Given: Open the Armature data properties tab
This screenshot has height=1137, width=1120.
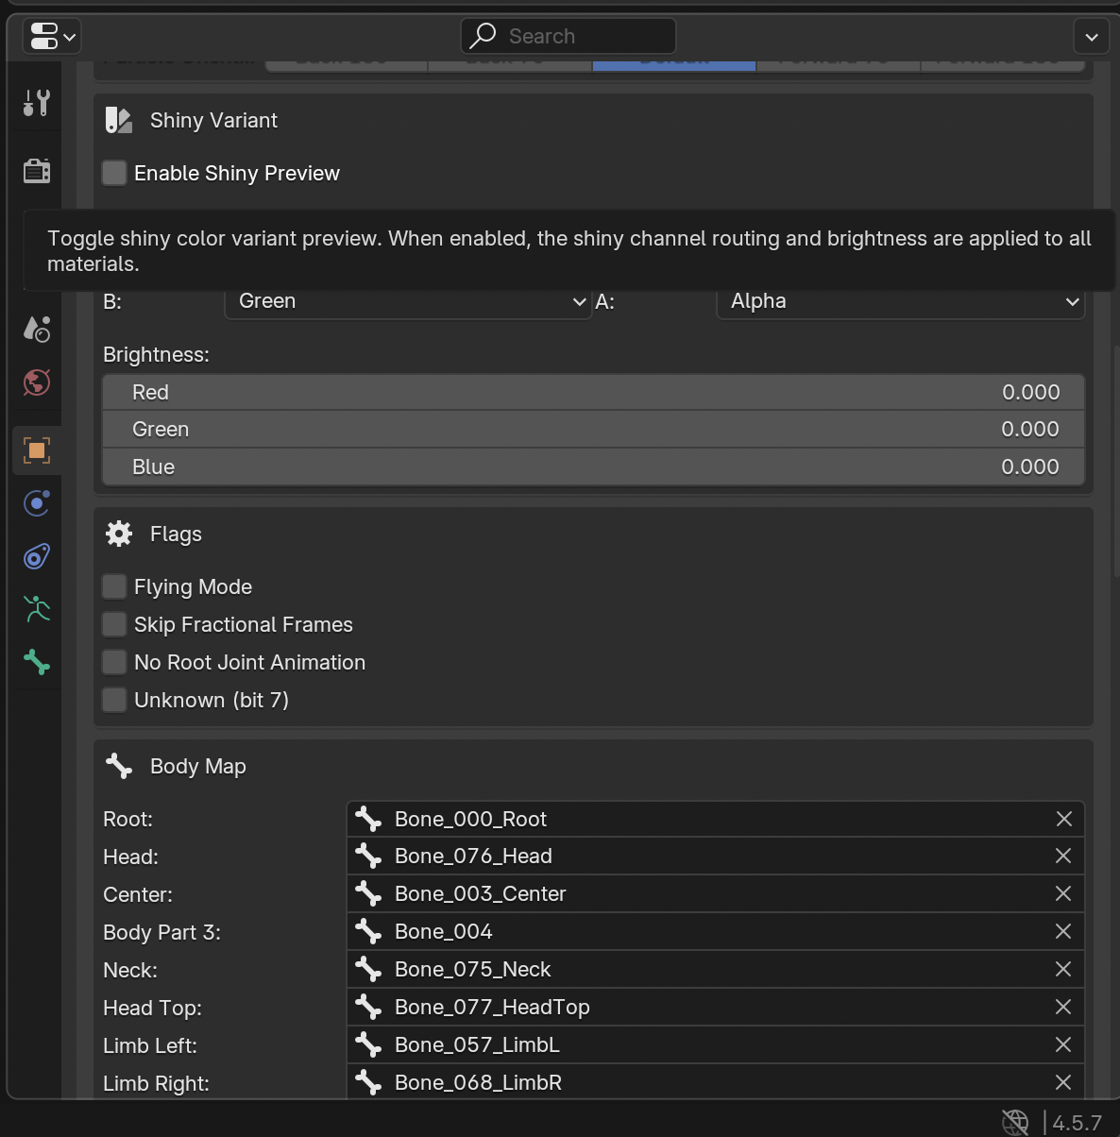Looking at the screenshot, I should [x=37, y=609].
